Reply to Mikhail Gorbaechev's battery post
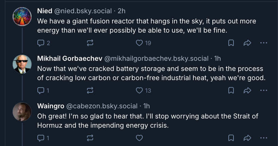Image resolution: width=278 pixels, height=146 pixels. [41, 90]
